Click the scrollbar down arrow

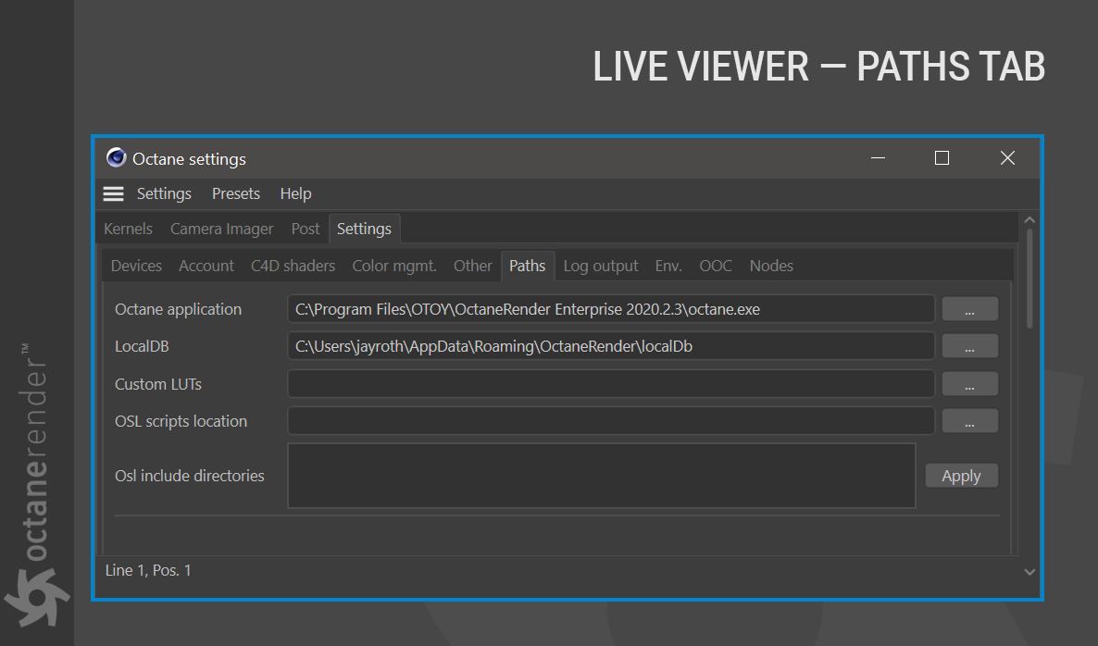1029,572
